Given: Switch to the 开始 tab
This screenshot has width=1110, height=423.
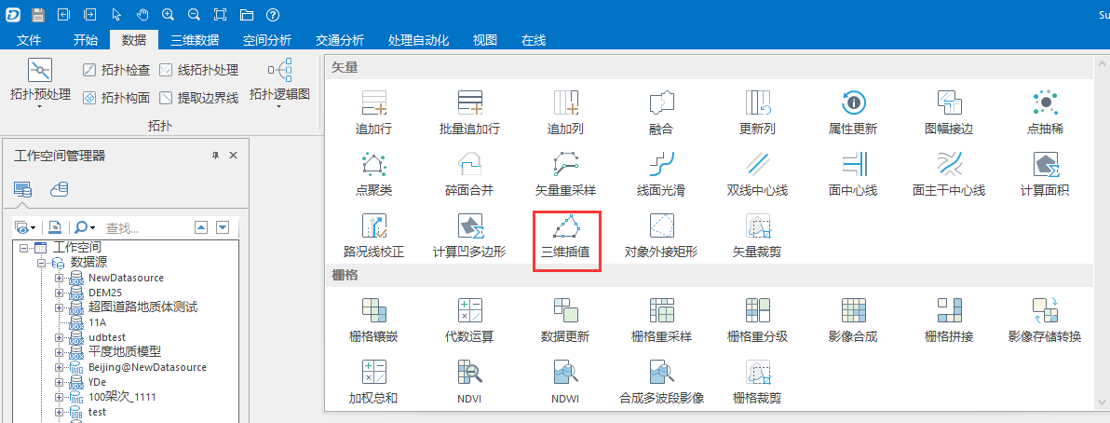Looking at the screenshot, I should click(x=86, y=40).
